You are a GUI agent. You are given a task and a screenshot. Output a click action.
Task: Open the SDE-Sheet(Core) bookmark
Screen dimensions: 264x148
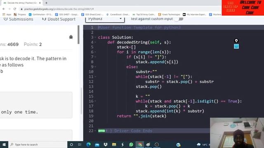92,15
